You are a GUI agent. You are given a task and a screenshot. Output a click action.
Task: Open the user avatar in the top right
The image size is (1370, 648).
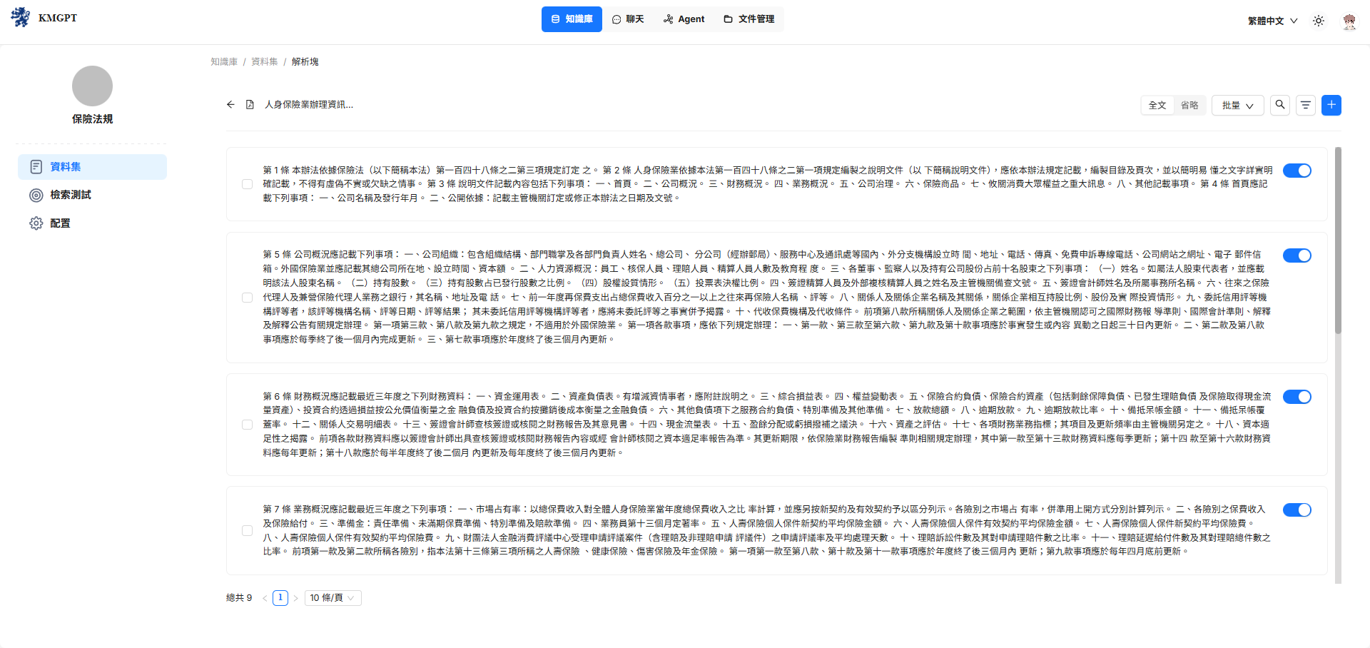[x=1349, y=21]
